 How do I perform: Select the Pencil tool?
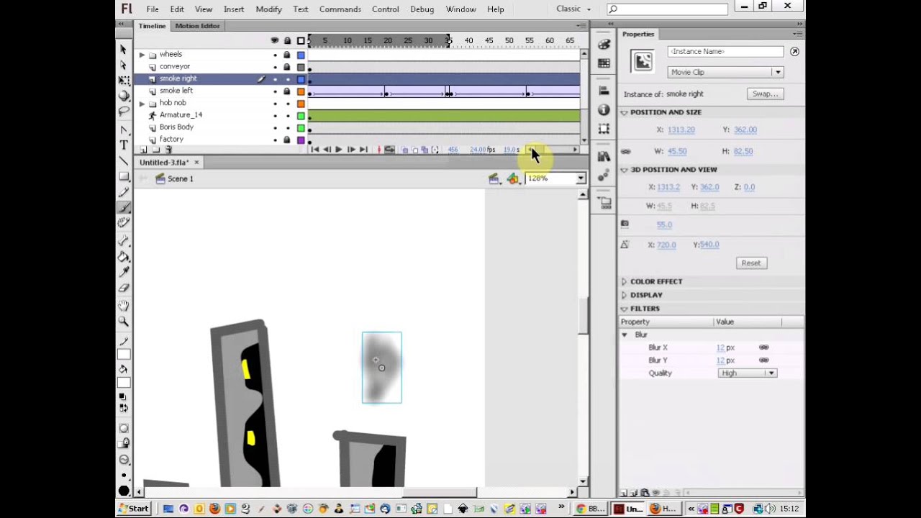tap(124, 192)
